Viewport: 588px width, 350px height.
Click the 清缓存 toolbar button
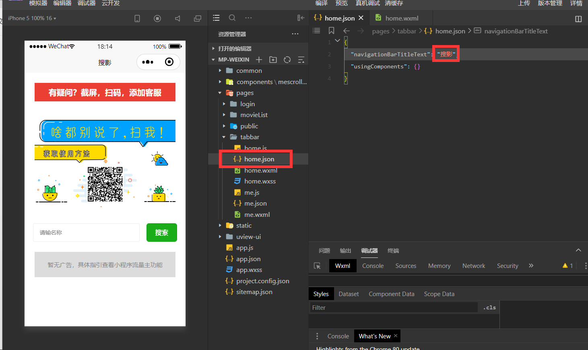tap(394, 3)
